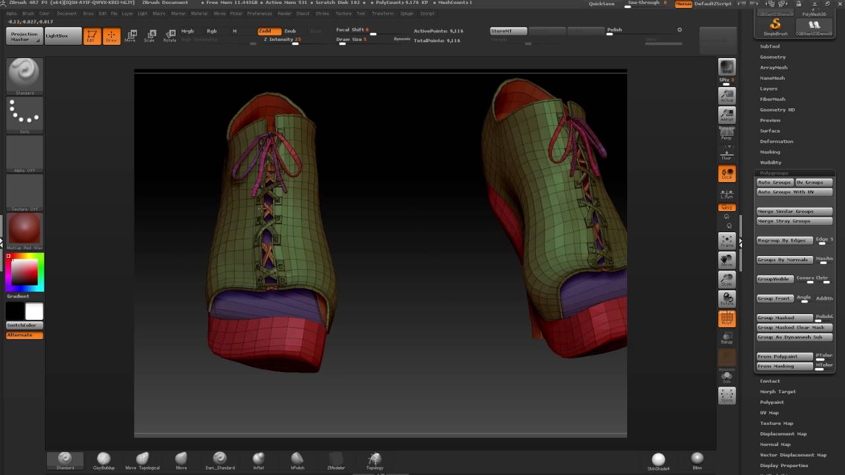Open the Document menu
This screenshot has height=475, width=845.
pos(66,13)
